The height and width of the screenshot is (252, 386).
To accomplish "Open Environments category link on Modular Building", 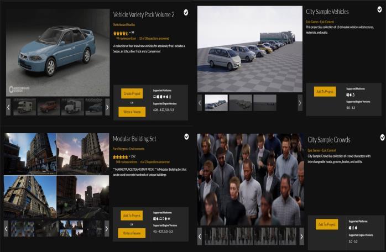I will tap(137, 149).
